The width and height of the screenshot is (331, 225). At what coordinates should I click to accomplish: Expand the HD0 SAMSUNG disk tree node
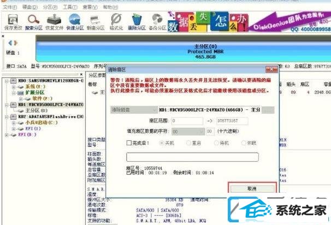(7, 81)
